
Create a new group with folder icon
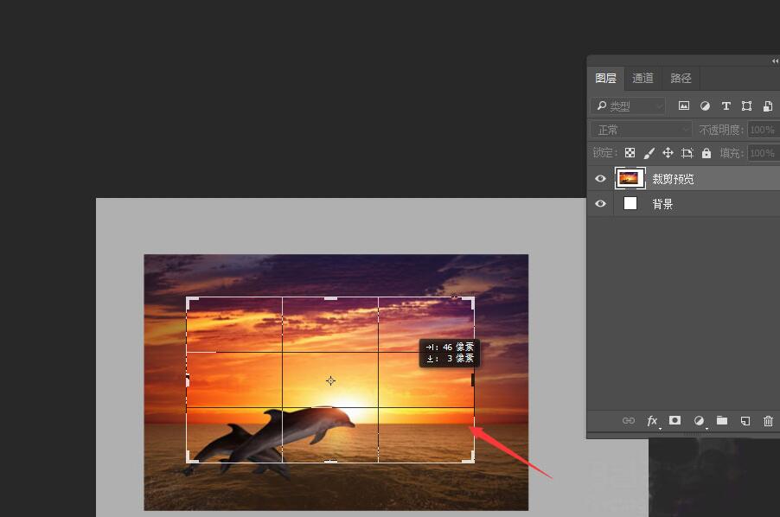coord(721,421)
